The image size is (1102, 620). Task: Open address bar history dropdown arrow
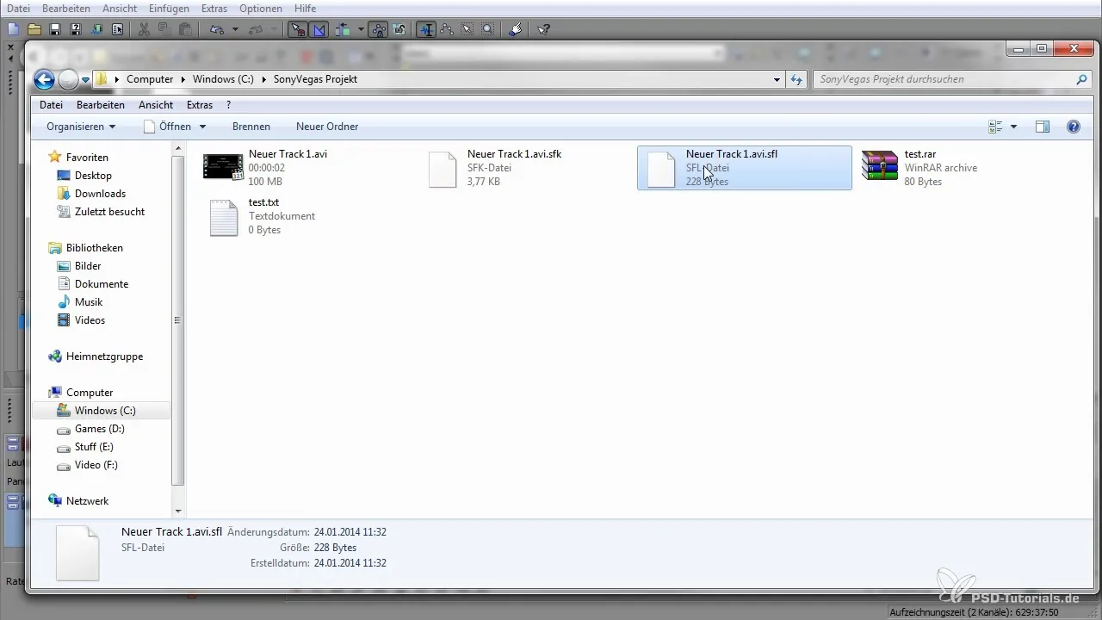tap(777, 79)
